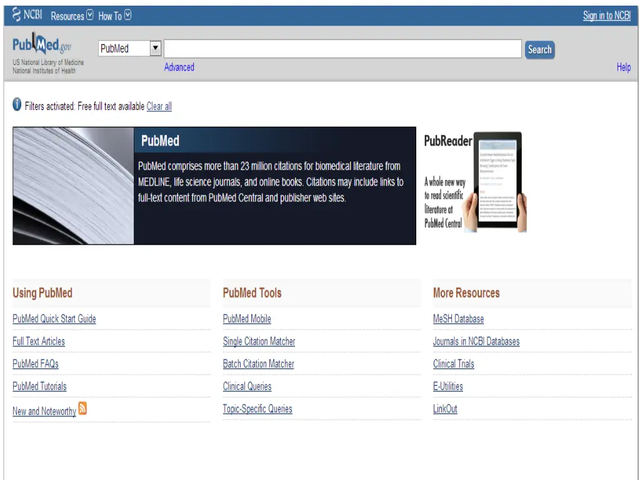Open PubMed Mobile
The height and width of the screenshot is (480, 640).
tap(247, 319)
